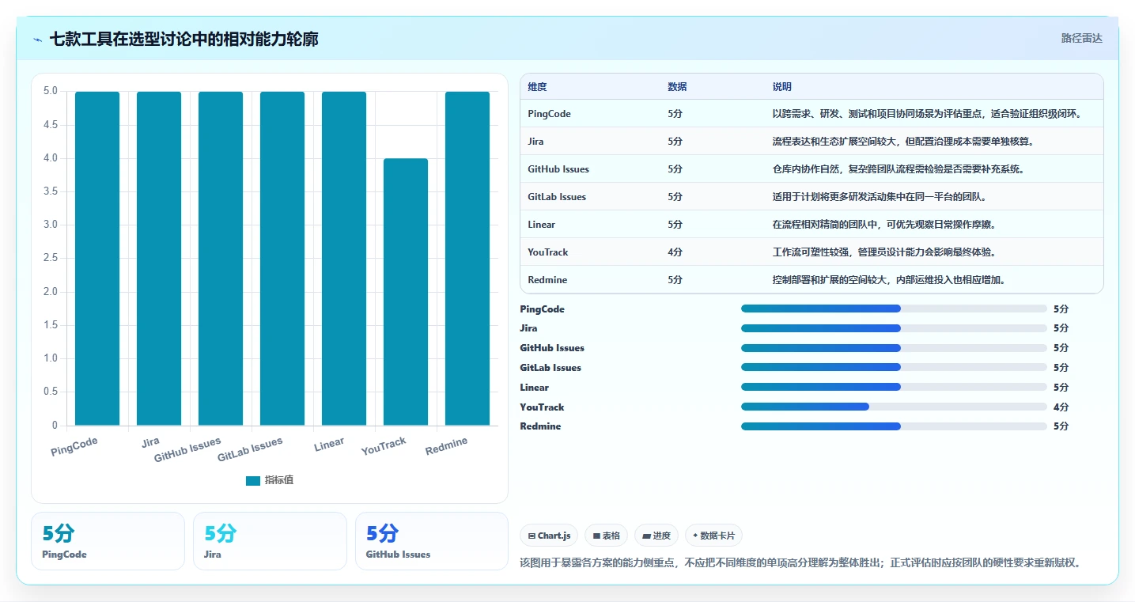
Task: Click the shorter YouTrack bar in the chart
Action: pyautogui.click(x=406, y=292)
